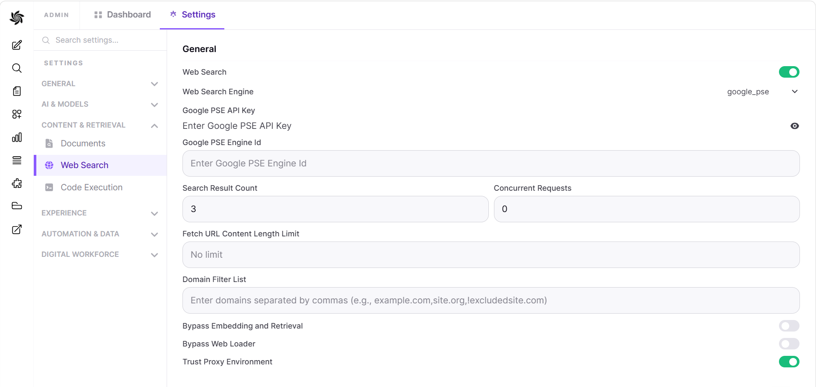Expand the DIGITAL WORKFORCE section
Viewport: 817px width, 387px height.
[x=100, y=254]
